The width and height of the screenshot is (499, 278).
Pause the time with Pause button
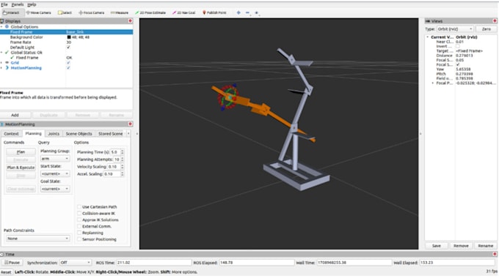[12, 263]
